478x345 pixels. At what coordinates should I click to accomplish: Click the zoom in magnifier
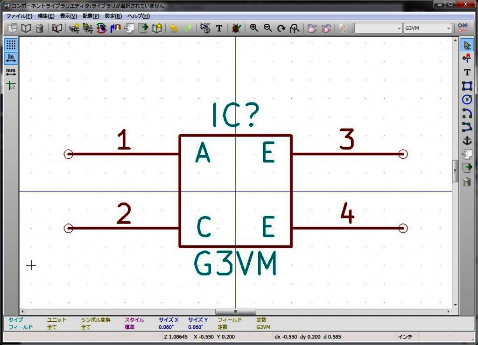pyautogui.click(x=254, y=28)
